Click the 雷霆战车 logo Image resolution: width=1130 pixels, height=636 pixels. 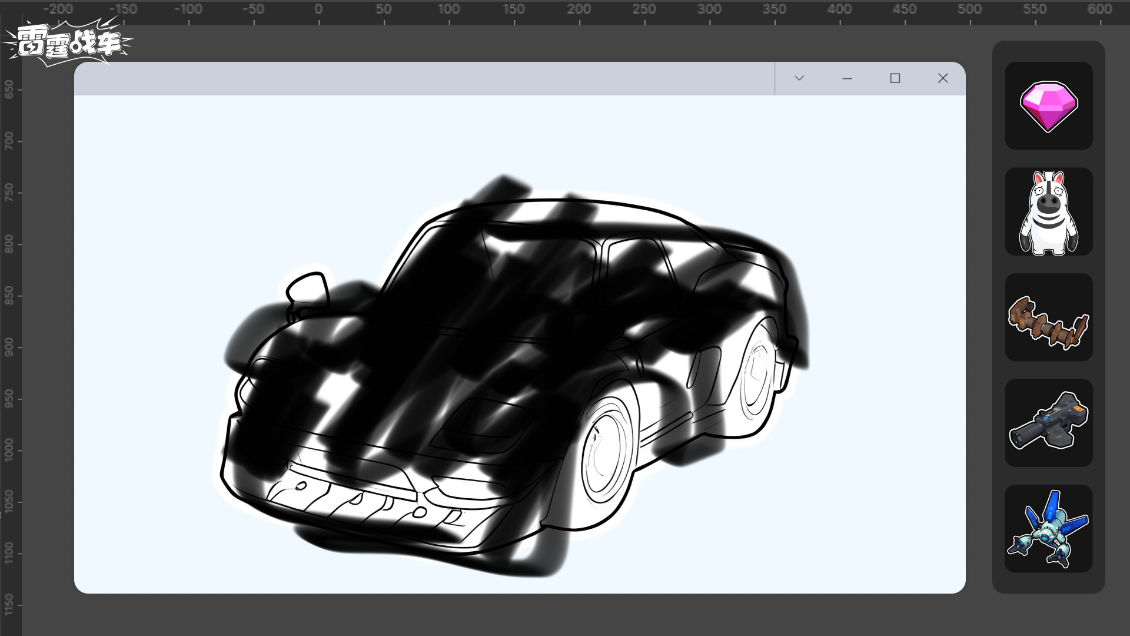coord(68,41)
